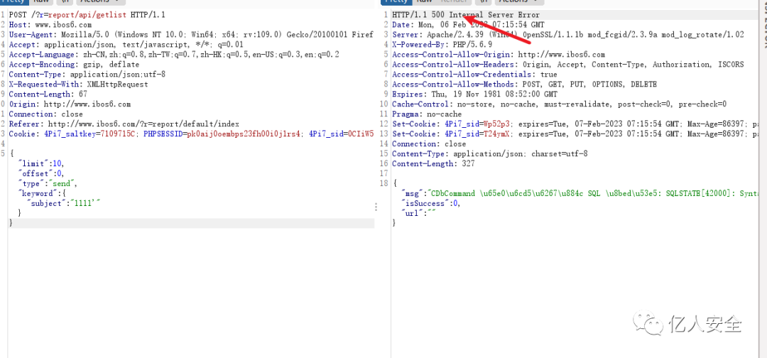Click the "isSuccess":0 response line
The width and height of the screenshot is (767, 358).
[430, 203]
